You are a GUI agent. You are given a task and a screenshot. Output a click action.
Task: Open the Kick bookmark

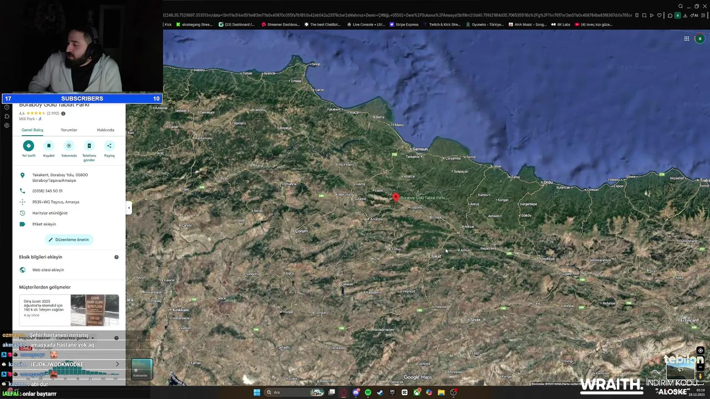(168, 24)
